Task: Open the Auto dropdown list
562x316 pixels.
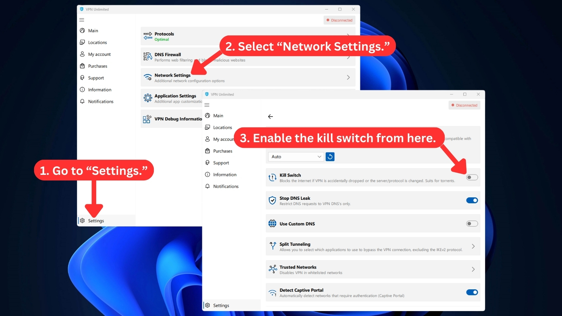Action: [296, 157]
